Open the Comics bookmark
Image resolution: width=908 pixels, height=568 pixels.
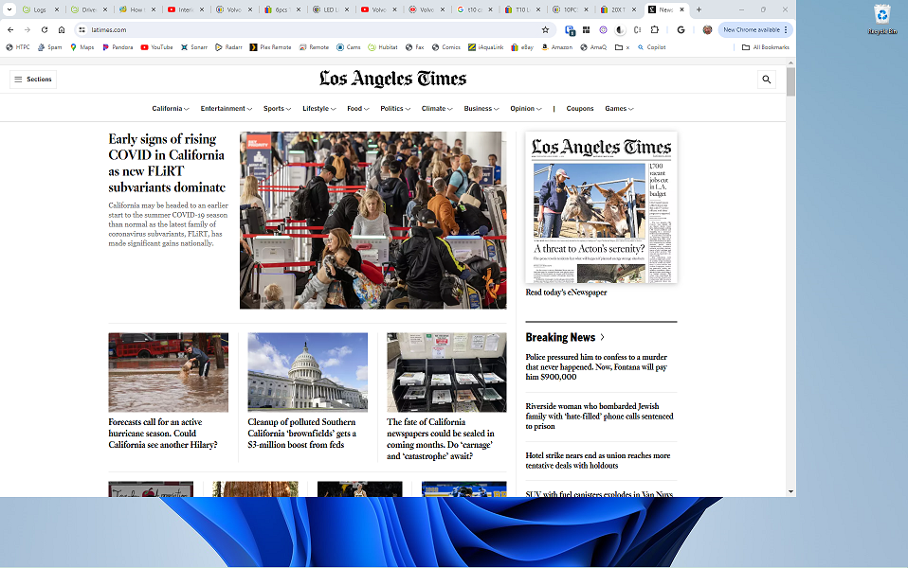tap(445, 47)
